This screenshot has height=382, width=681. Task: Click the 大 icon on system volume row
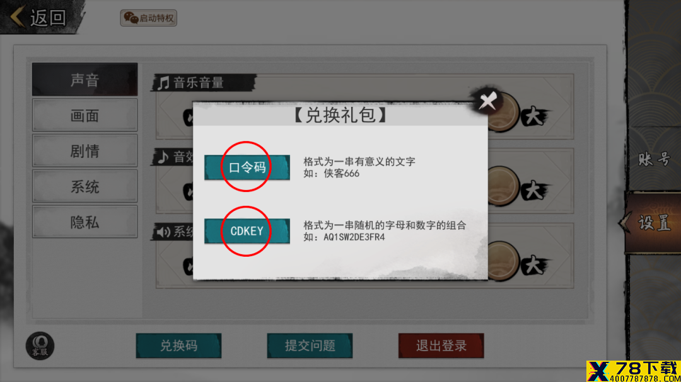[535, 265]
